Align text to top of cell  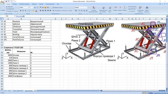(41, 8)
